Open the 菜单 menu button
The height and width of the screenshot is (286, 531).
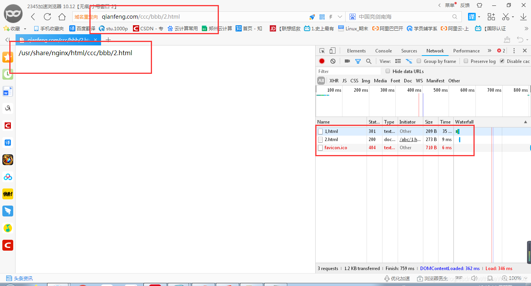pos(449,5)
